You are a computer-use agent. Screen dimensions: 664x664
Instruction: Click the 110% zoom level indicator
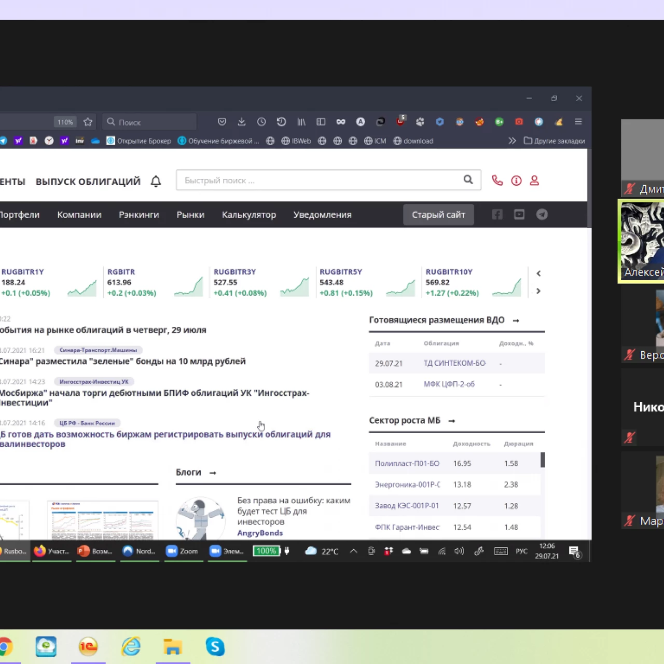[65, 122]
